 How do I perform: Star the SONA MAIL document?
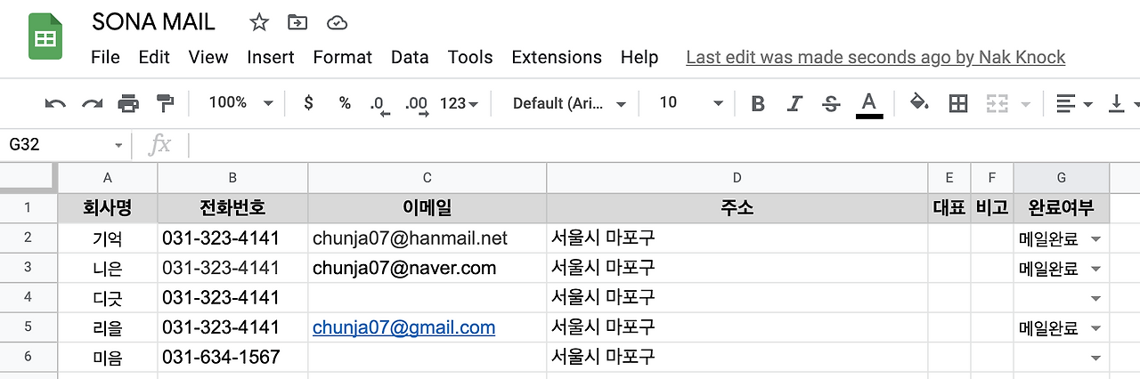point(259,22)
